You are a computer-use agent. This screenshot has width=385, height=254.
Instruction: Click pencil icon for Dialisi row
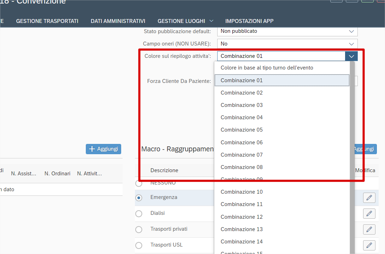[369, 213]
